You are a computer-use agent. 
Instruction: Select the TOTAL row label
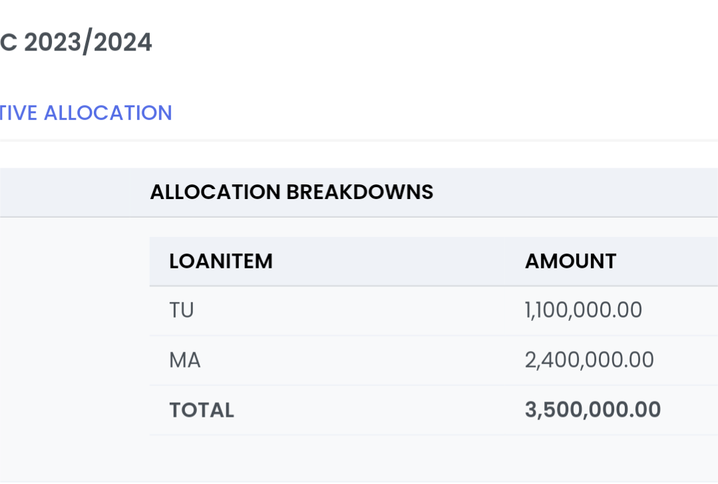(202, 410)
